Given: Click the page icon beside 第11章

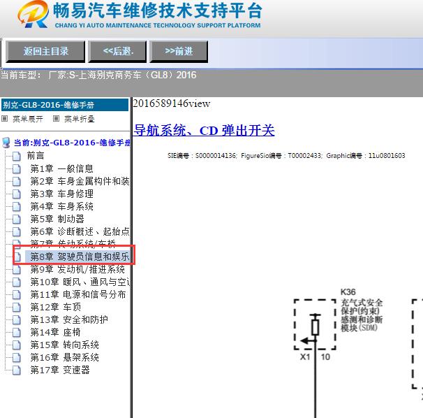Looking at the screenshot, I should coord(17,295).
